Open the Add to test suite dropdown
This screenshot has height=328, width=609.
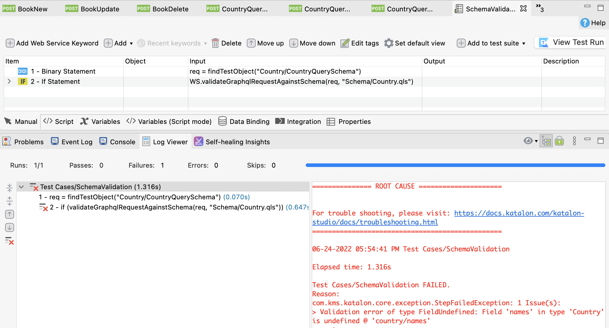524,43
